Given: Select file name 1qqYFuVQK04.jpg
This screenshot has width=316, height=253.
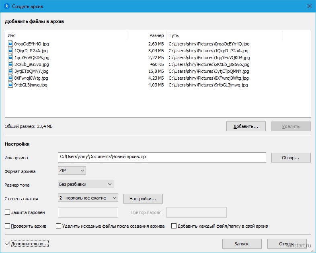Looking at the screenshot, I should pos(32,58).
